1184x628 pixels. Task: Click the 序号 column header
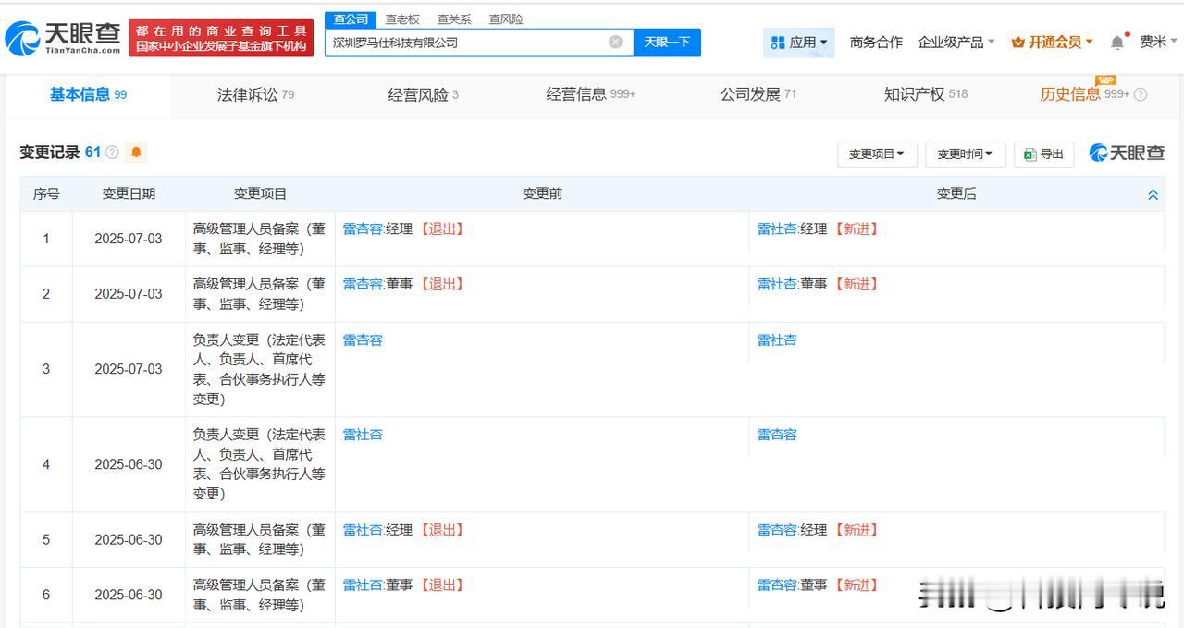point(46,193)
